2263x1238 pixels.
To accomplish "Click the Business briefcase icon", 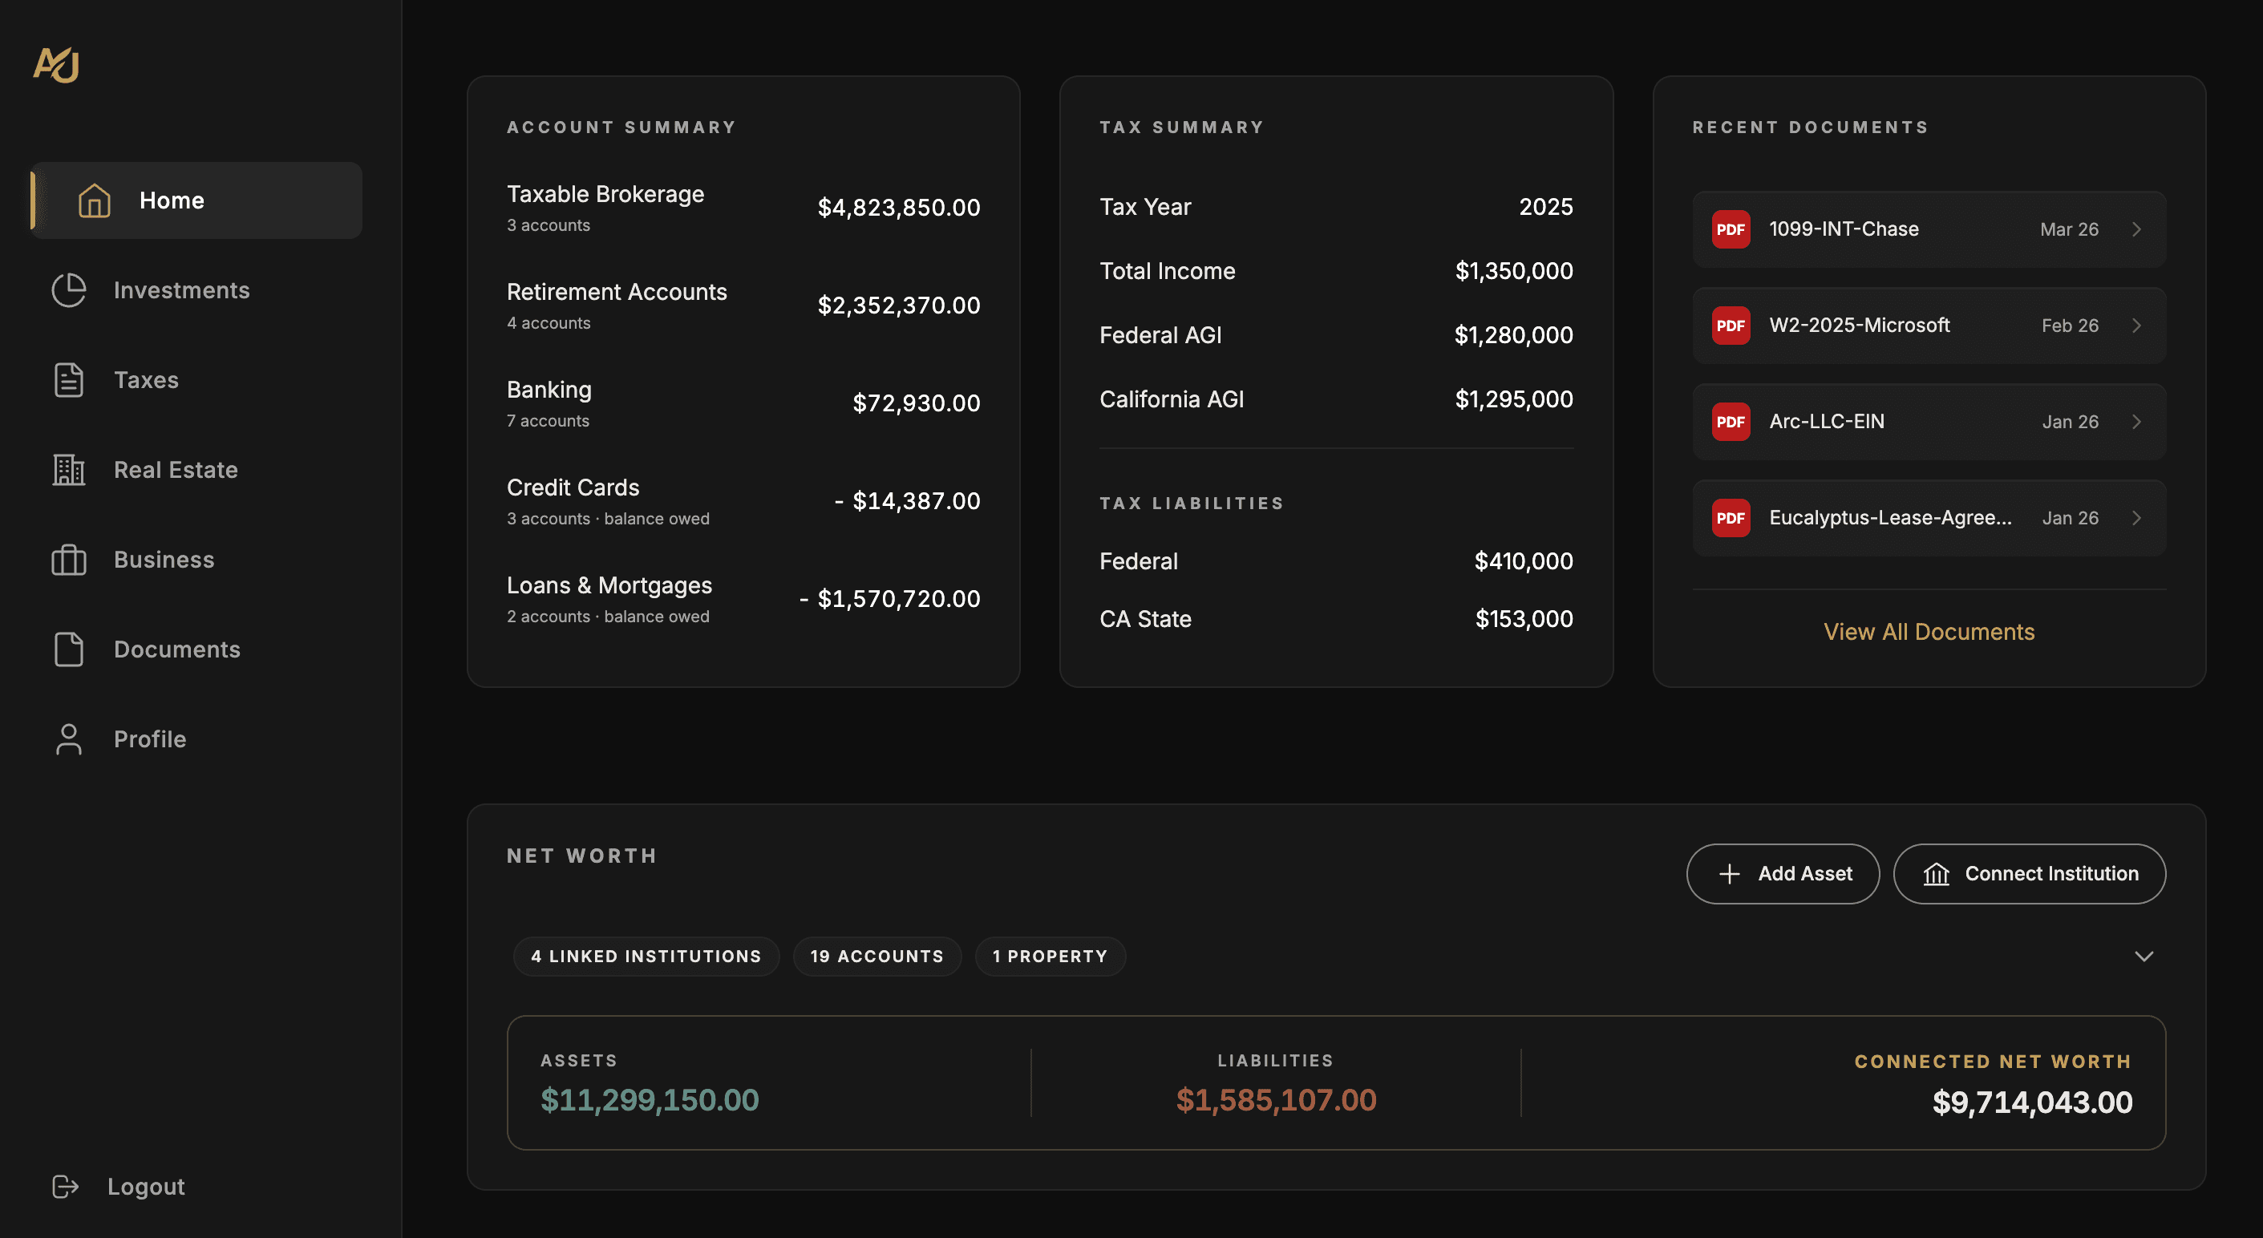I will [x=68, y=560].
